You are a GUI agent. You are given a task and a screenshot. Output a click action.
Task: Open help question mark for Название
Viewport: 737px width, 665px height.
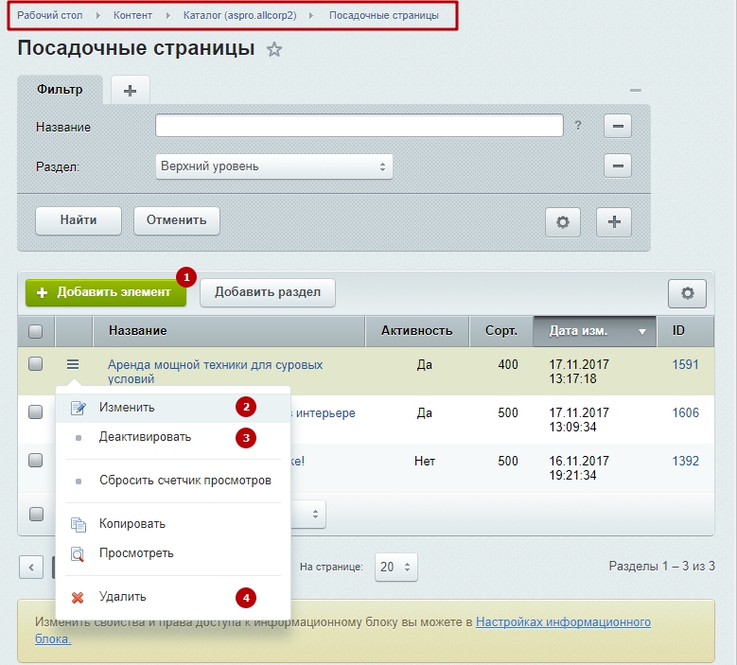(578, 126)
